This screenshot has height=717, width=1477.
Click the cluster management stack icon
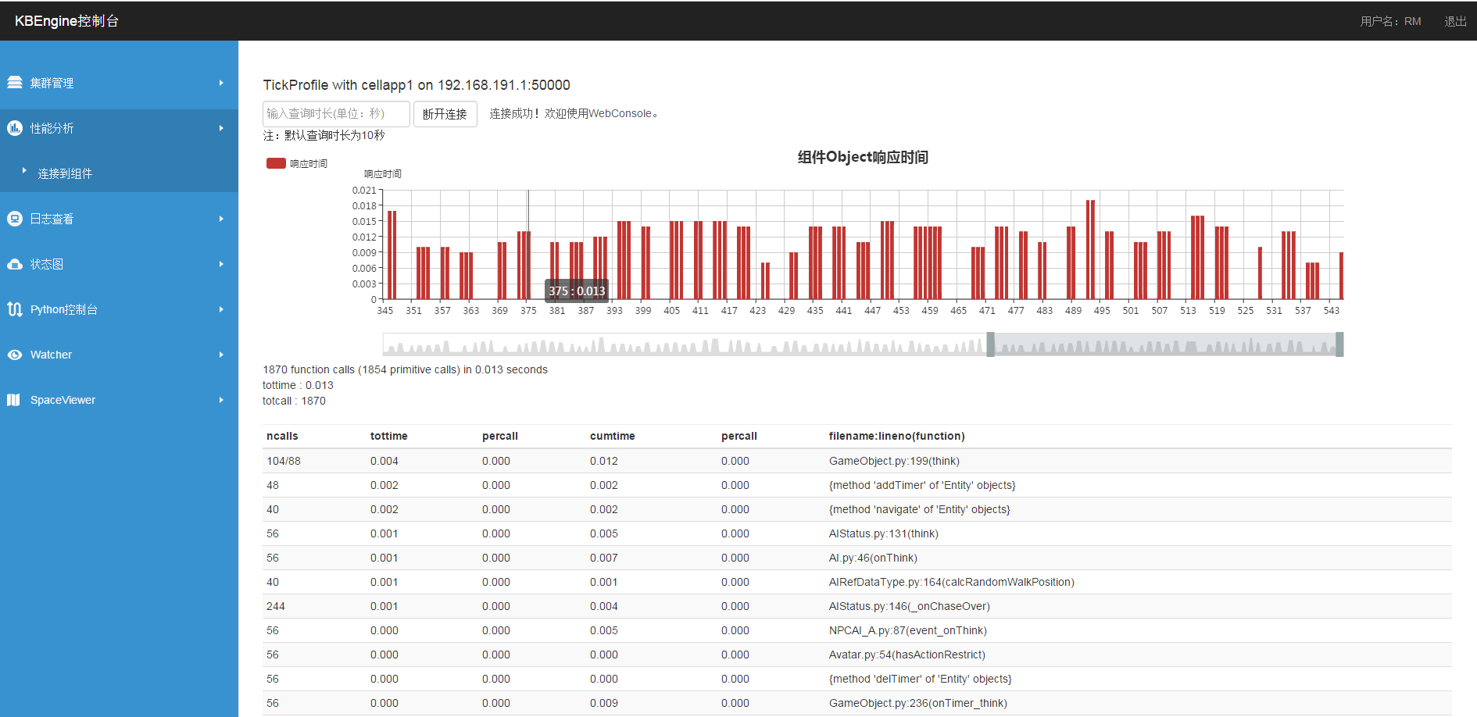click(x=15, y=83)
